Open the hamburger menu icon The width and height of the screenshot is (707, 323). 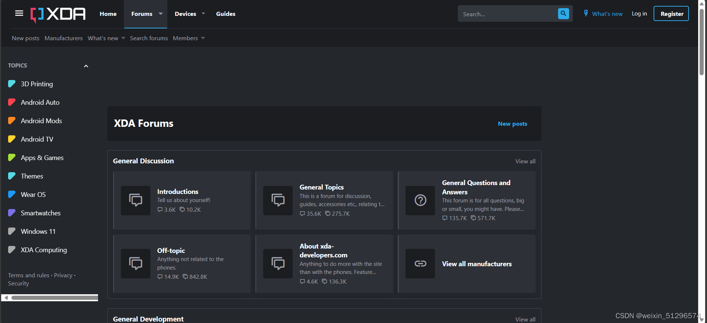point(19,13)
